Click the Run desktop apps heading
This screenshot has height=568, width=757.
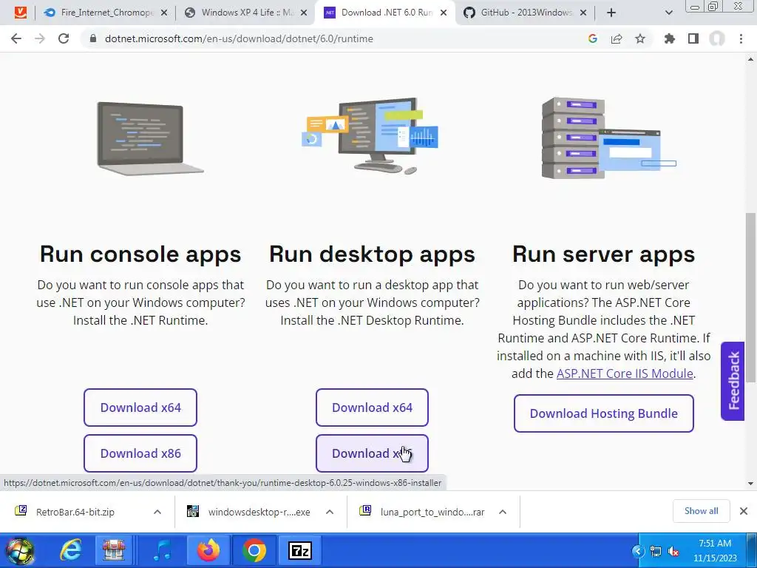click(373, 254)
